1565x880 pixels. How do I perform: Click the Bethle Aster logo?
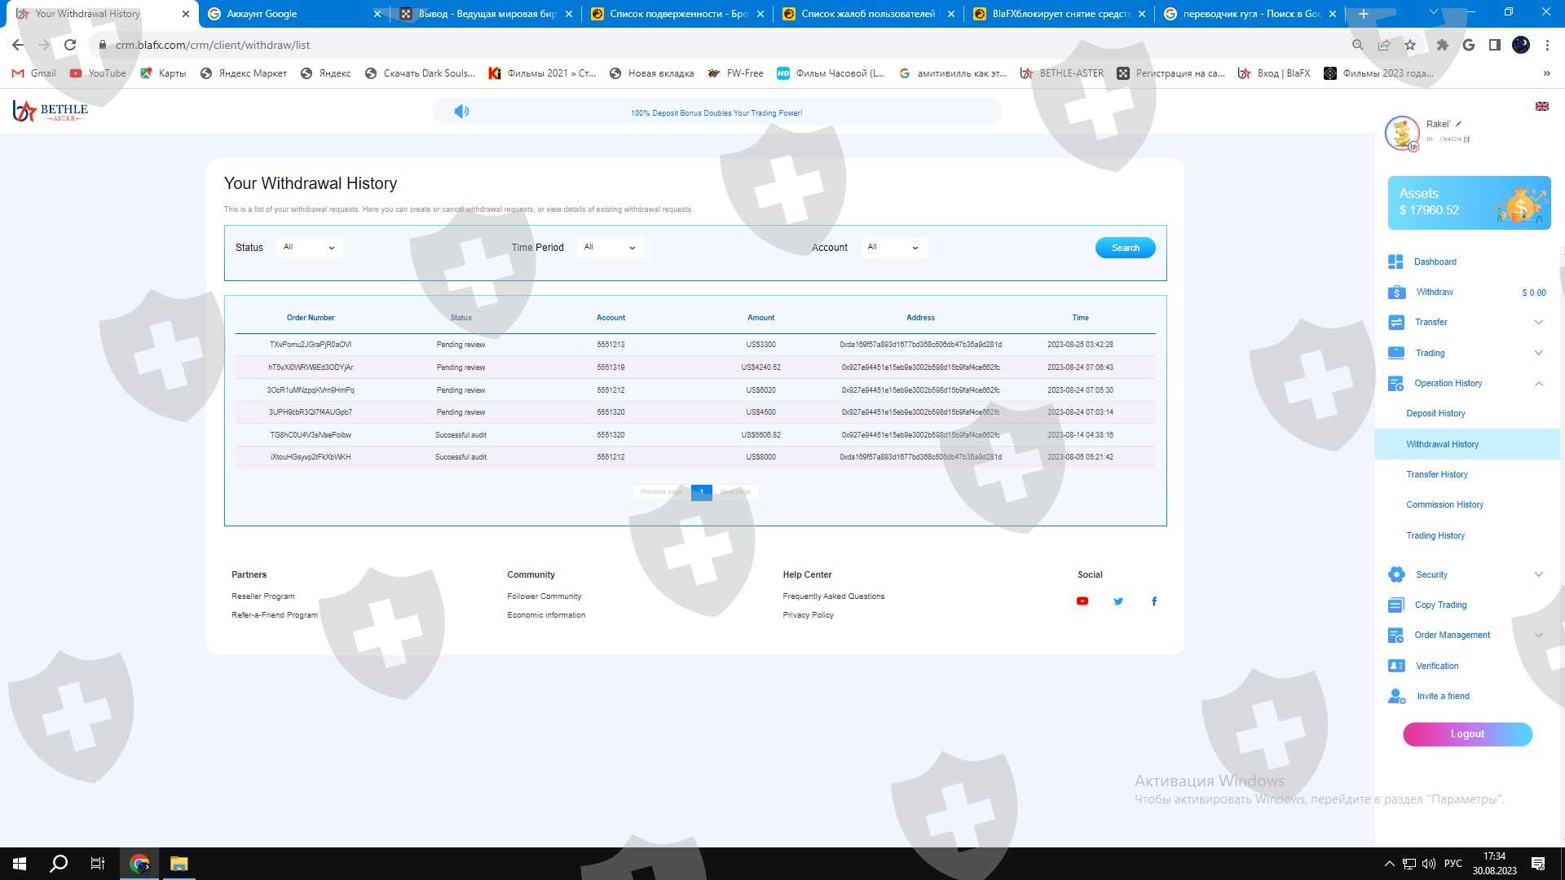[x=51, y=111]
